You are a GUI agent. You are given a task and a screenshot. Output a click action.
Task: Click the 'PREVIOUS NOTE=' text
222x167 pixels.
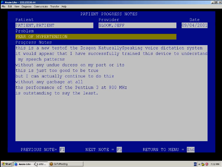(39, 150)
